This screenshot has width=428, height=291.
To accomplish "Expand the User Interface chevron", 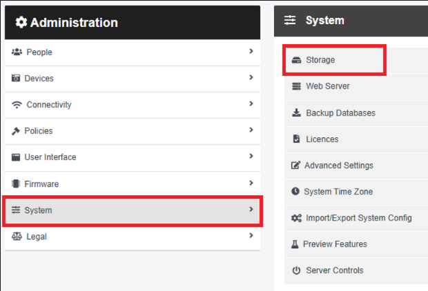I will [x=251, y=156].
